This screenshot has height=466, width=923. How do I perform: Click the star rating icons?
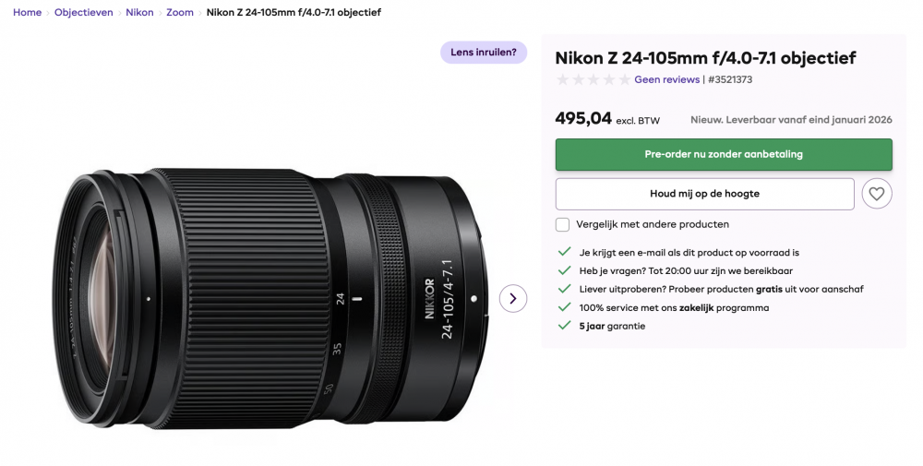pyautogui.click(x=593, y=79)
